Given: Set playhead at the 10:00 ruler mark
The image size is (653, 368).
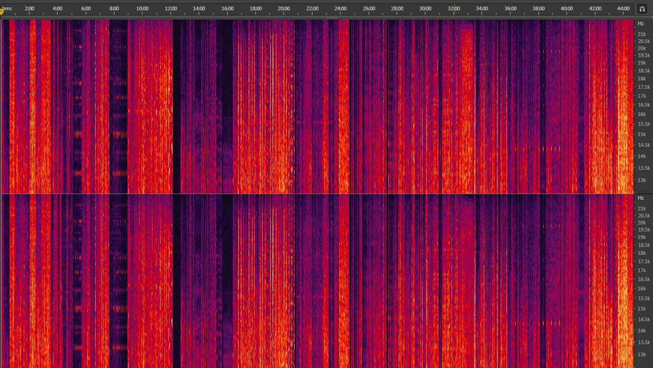Looking at the screenshot, I should click(x=142, y=8).
